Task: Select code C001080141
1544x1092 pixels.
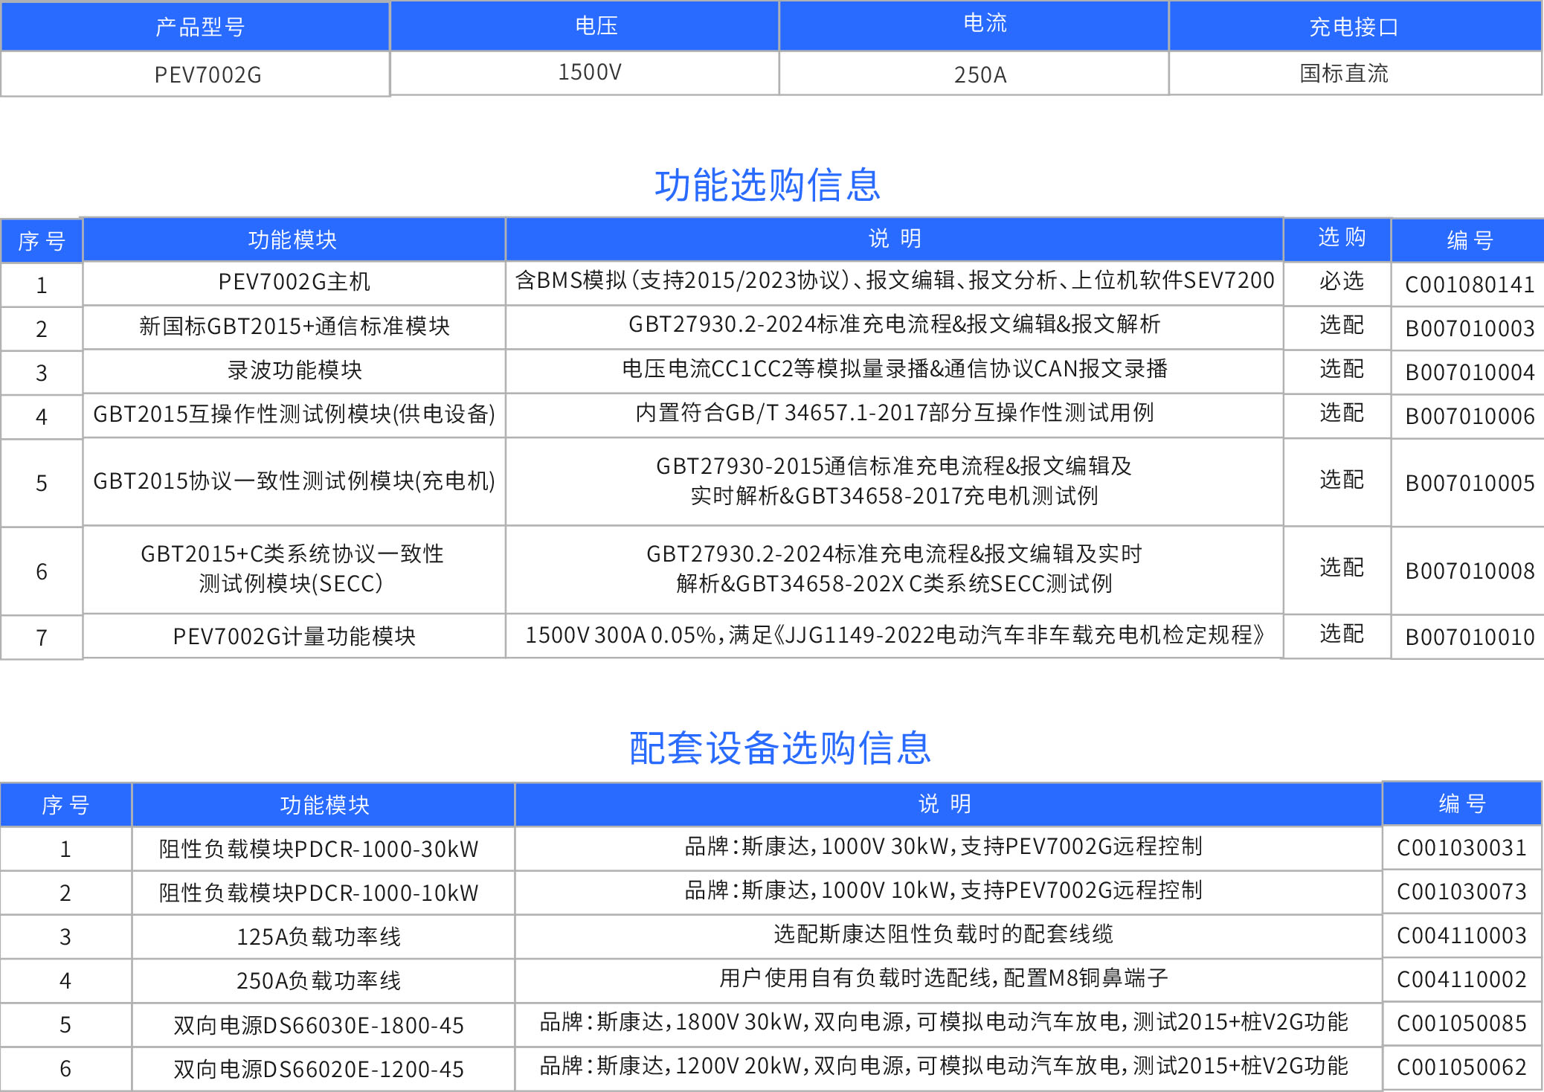Action: 1469,285
